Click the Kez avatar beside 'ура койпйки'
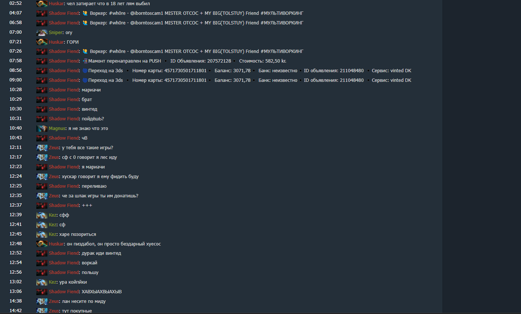 (x=42, y=282)
